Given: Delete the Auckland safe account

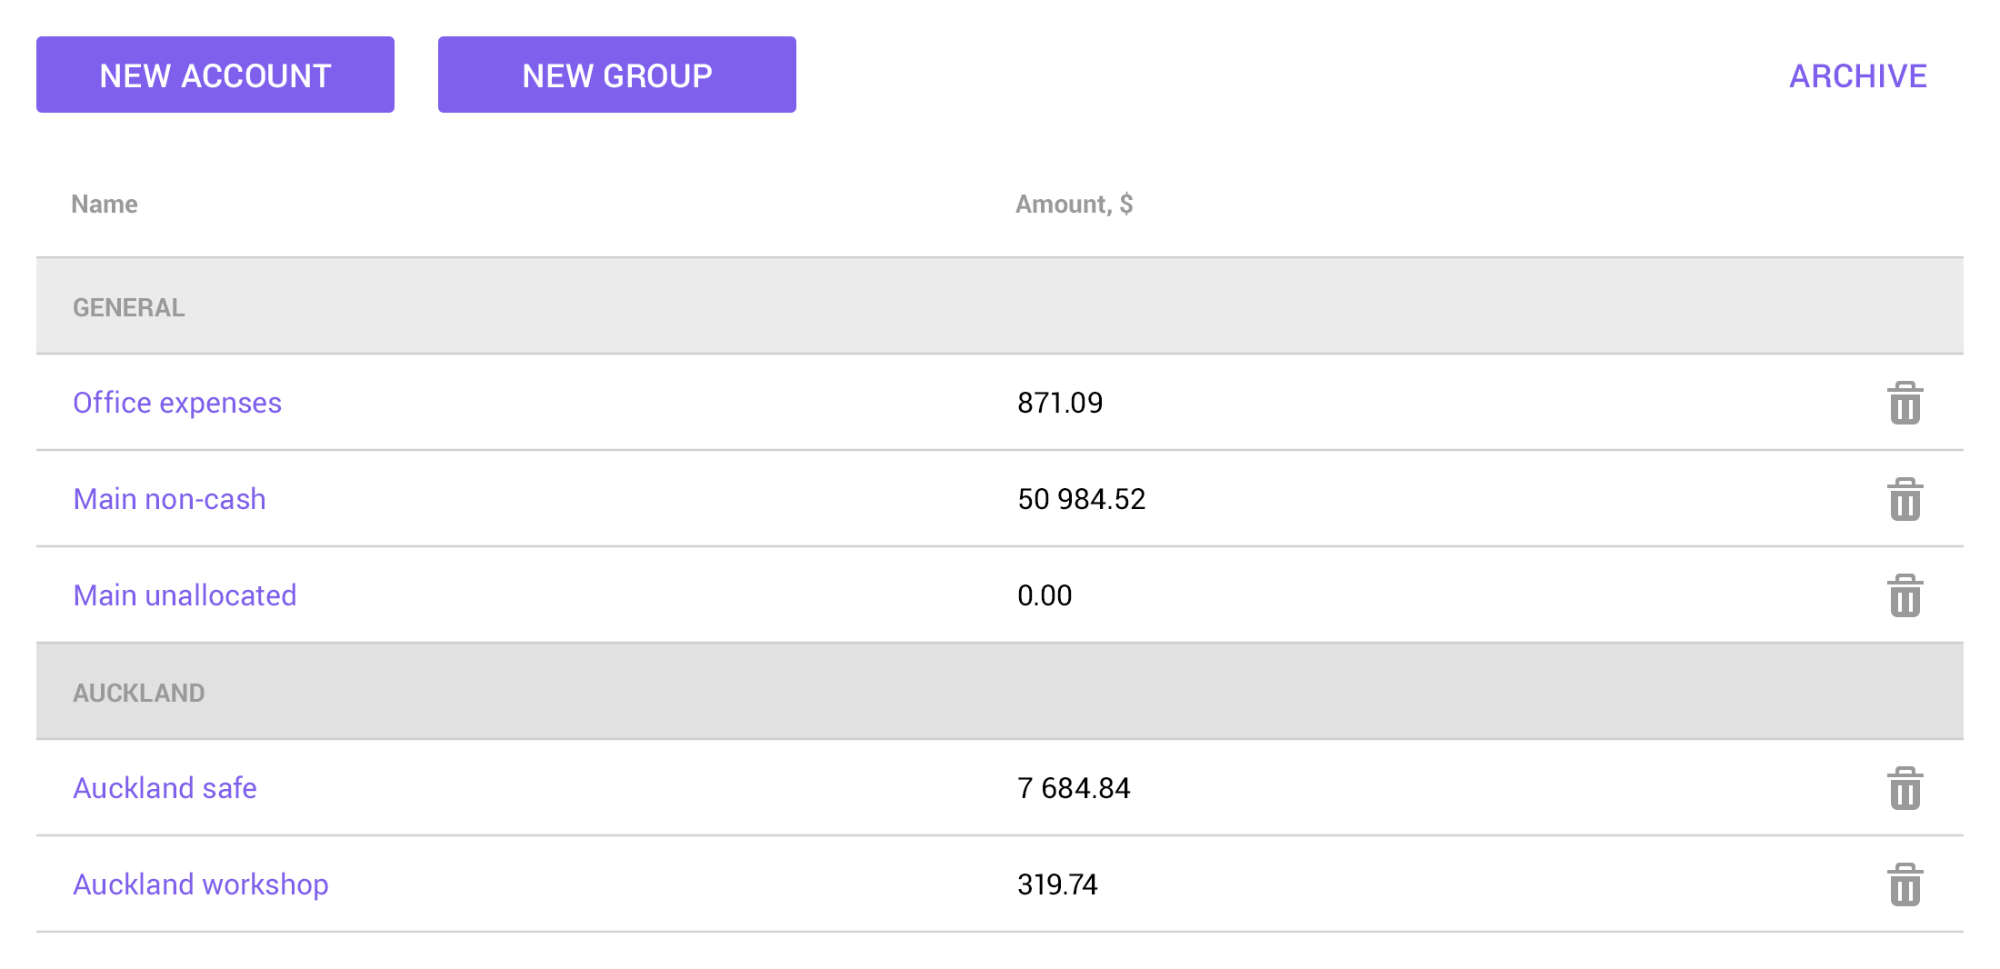Looking at the screenshot, I should 1905,788.
